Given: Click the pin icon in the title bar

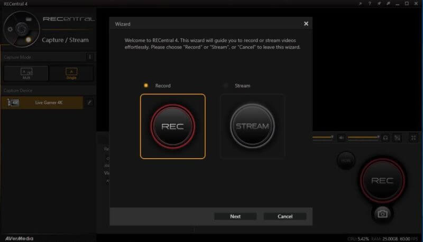Looking at the screenshot, I should click(x=379, y=4).
